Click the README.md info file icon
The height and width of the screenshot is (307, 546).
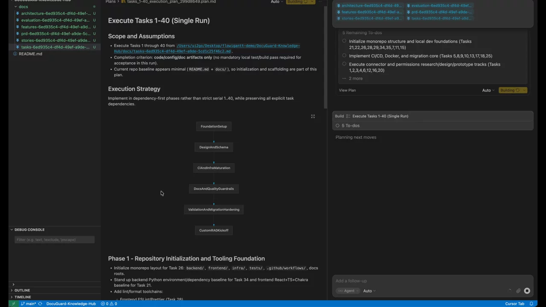pos(15,54)
